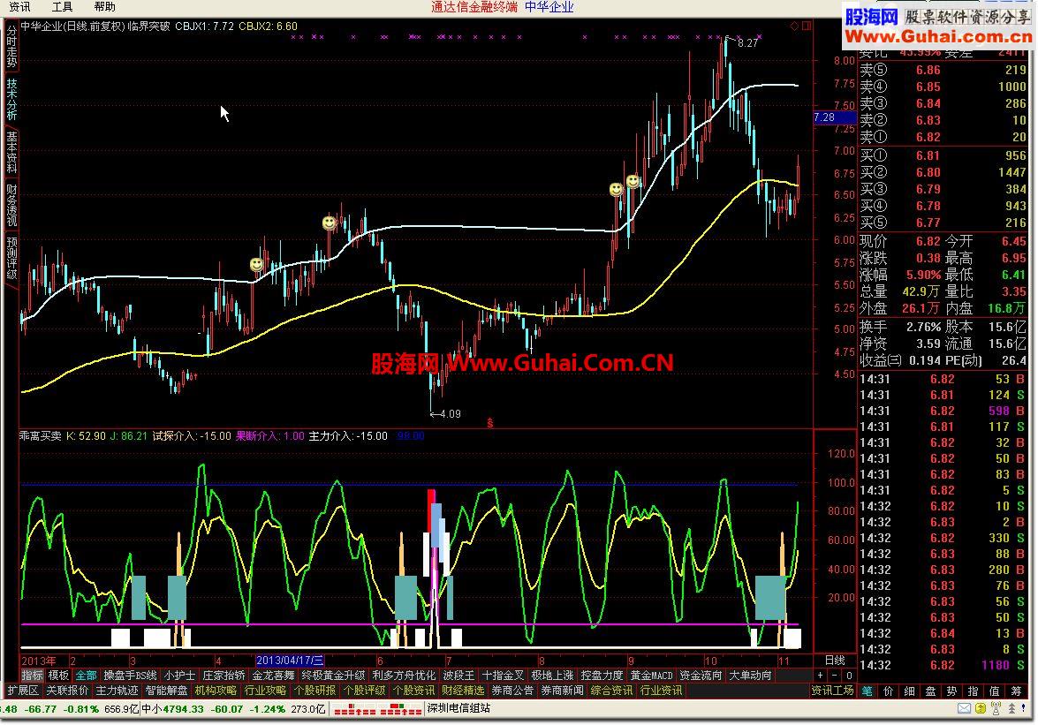Open the 综合资讯 tab

[x=611, y=691]
